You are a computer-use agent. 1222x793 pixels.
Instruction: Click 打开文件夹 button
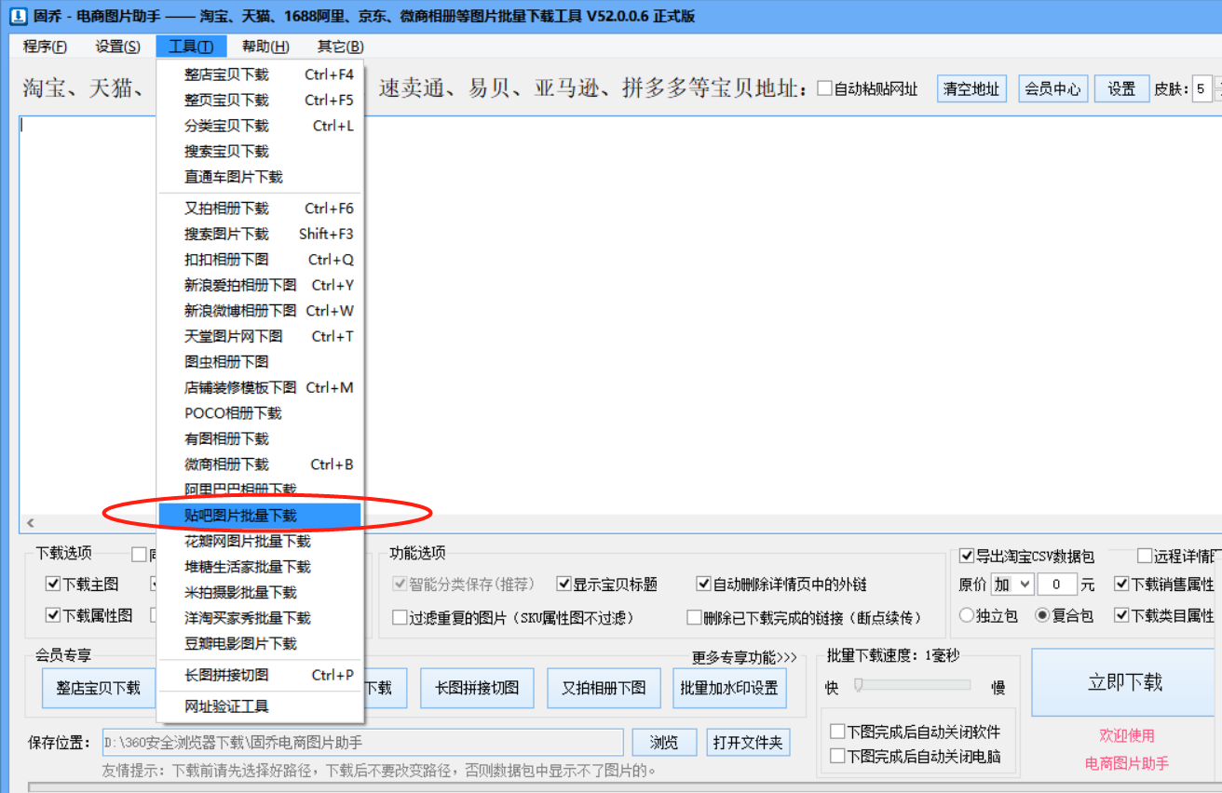click(749, 742)
